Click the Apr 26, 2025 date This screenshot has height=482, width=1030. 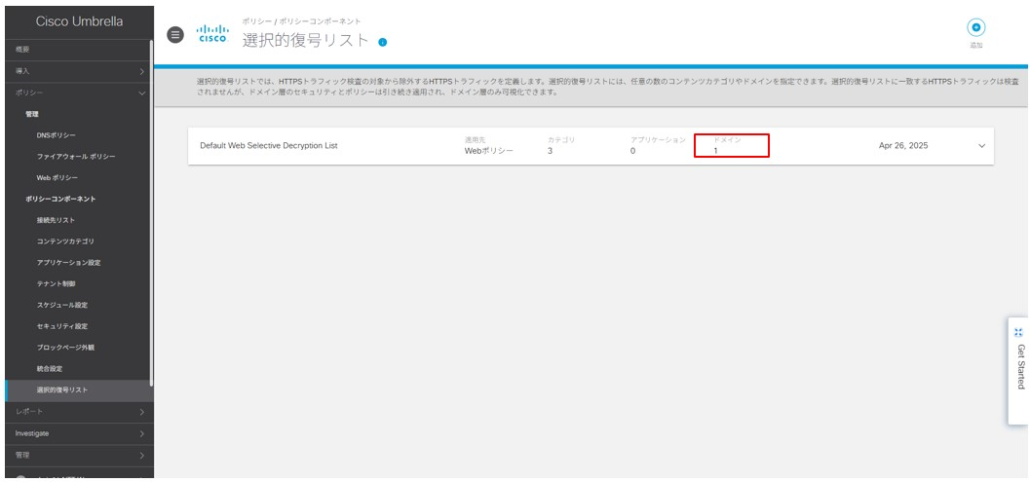[903, 146]
